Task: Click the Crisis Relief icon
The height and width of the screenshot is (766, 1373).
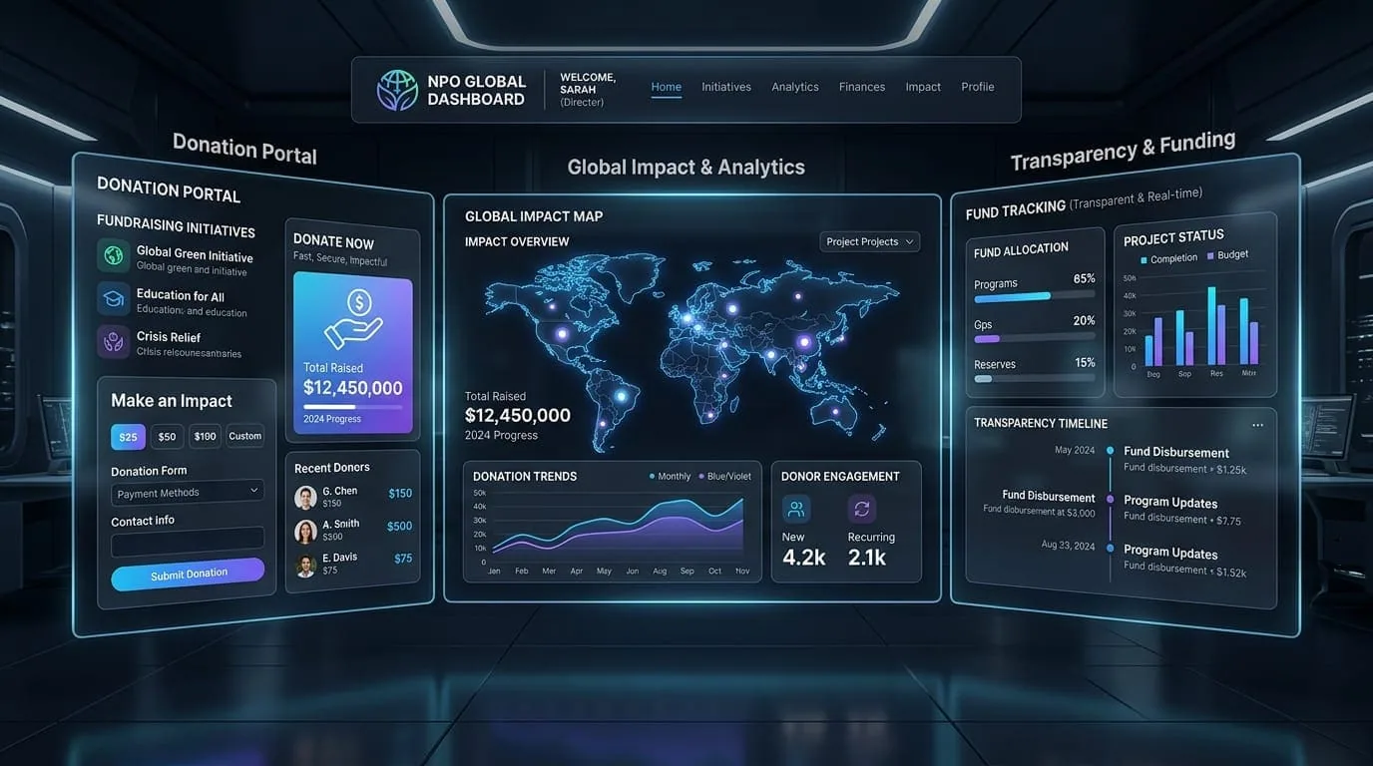Action: click(x=113, y=341)
